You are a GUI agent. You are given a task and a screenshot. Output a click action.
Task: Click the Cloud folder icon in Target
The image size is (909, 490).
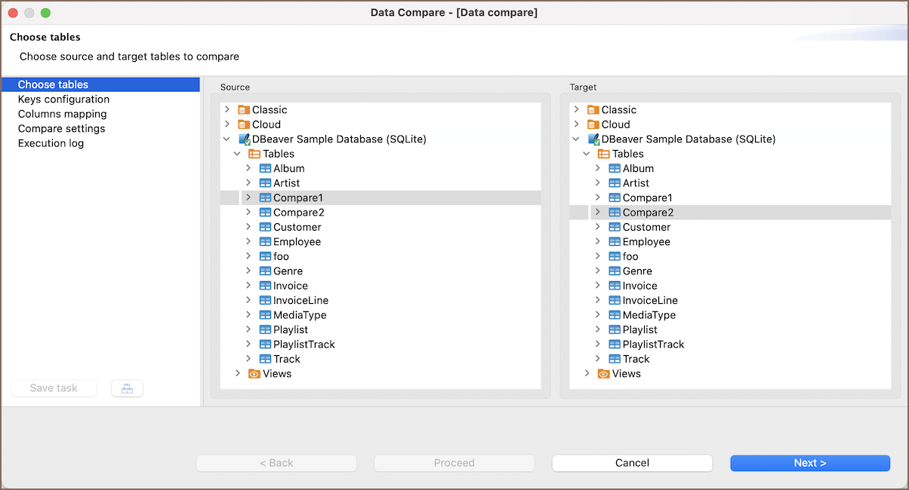pos(593,124)
